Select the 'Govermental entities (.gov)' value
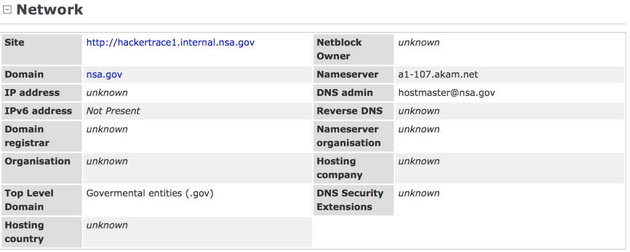This screenshot has height=252, width=630. coord(150,193)
